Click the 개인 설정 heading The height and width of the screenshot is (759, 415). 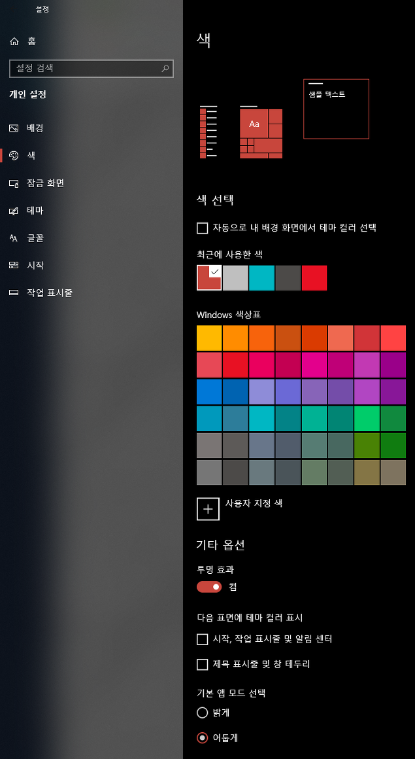[27, 94]
